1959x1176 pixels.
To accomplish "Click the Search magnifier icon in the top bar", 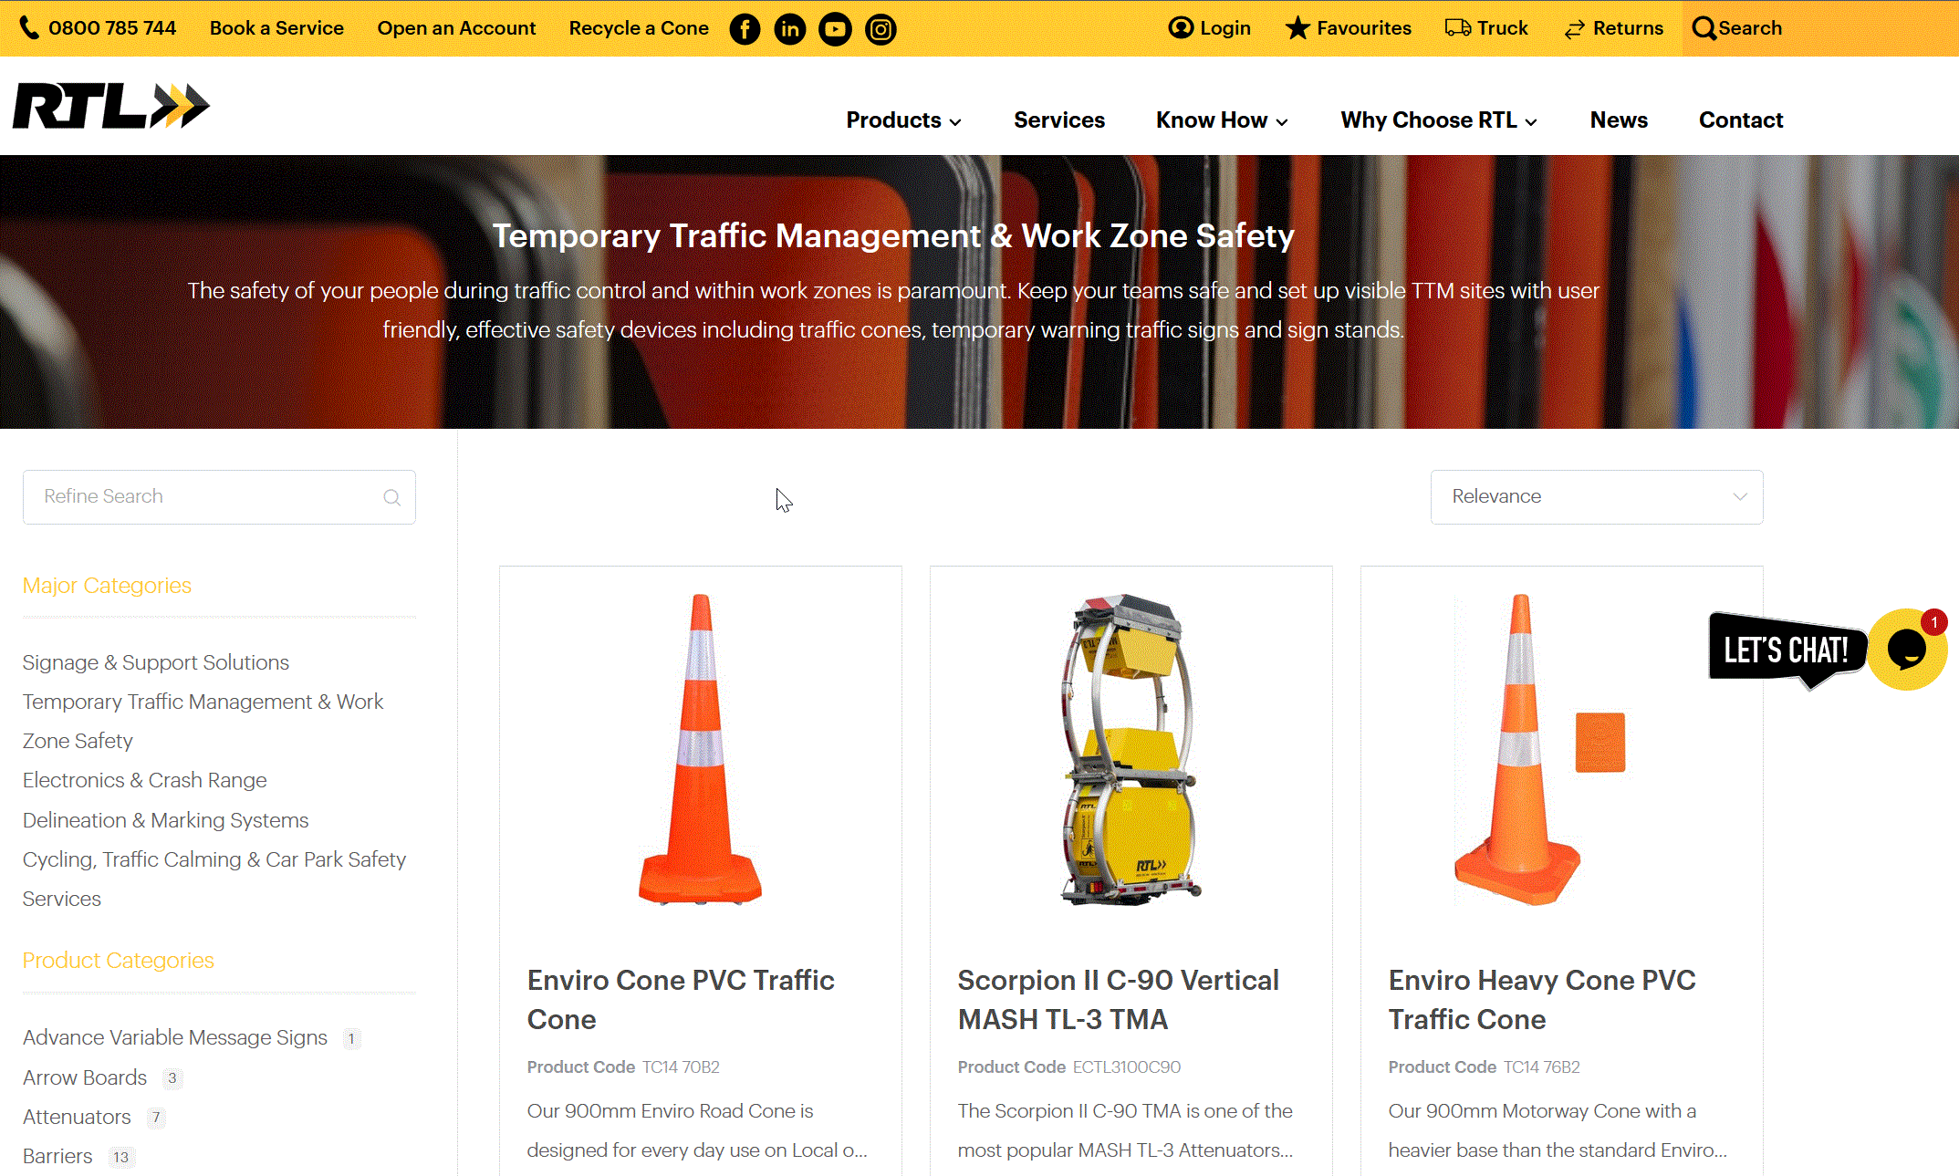I will [1704, 28].
